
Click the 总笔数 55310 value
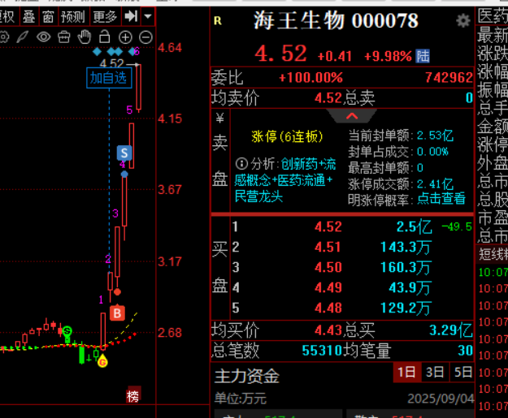click(x=323, y=351)
